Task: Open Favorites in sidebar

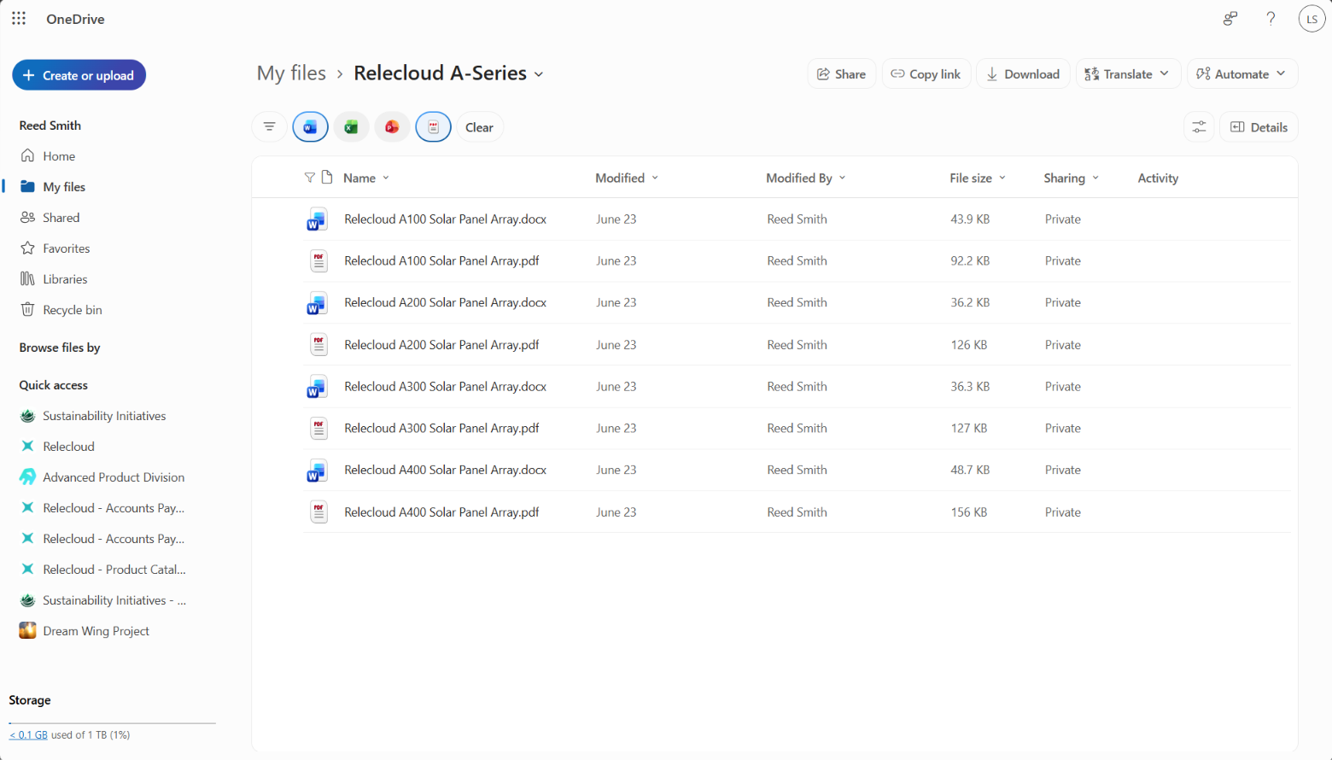Action: coord(66,248)
